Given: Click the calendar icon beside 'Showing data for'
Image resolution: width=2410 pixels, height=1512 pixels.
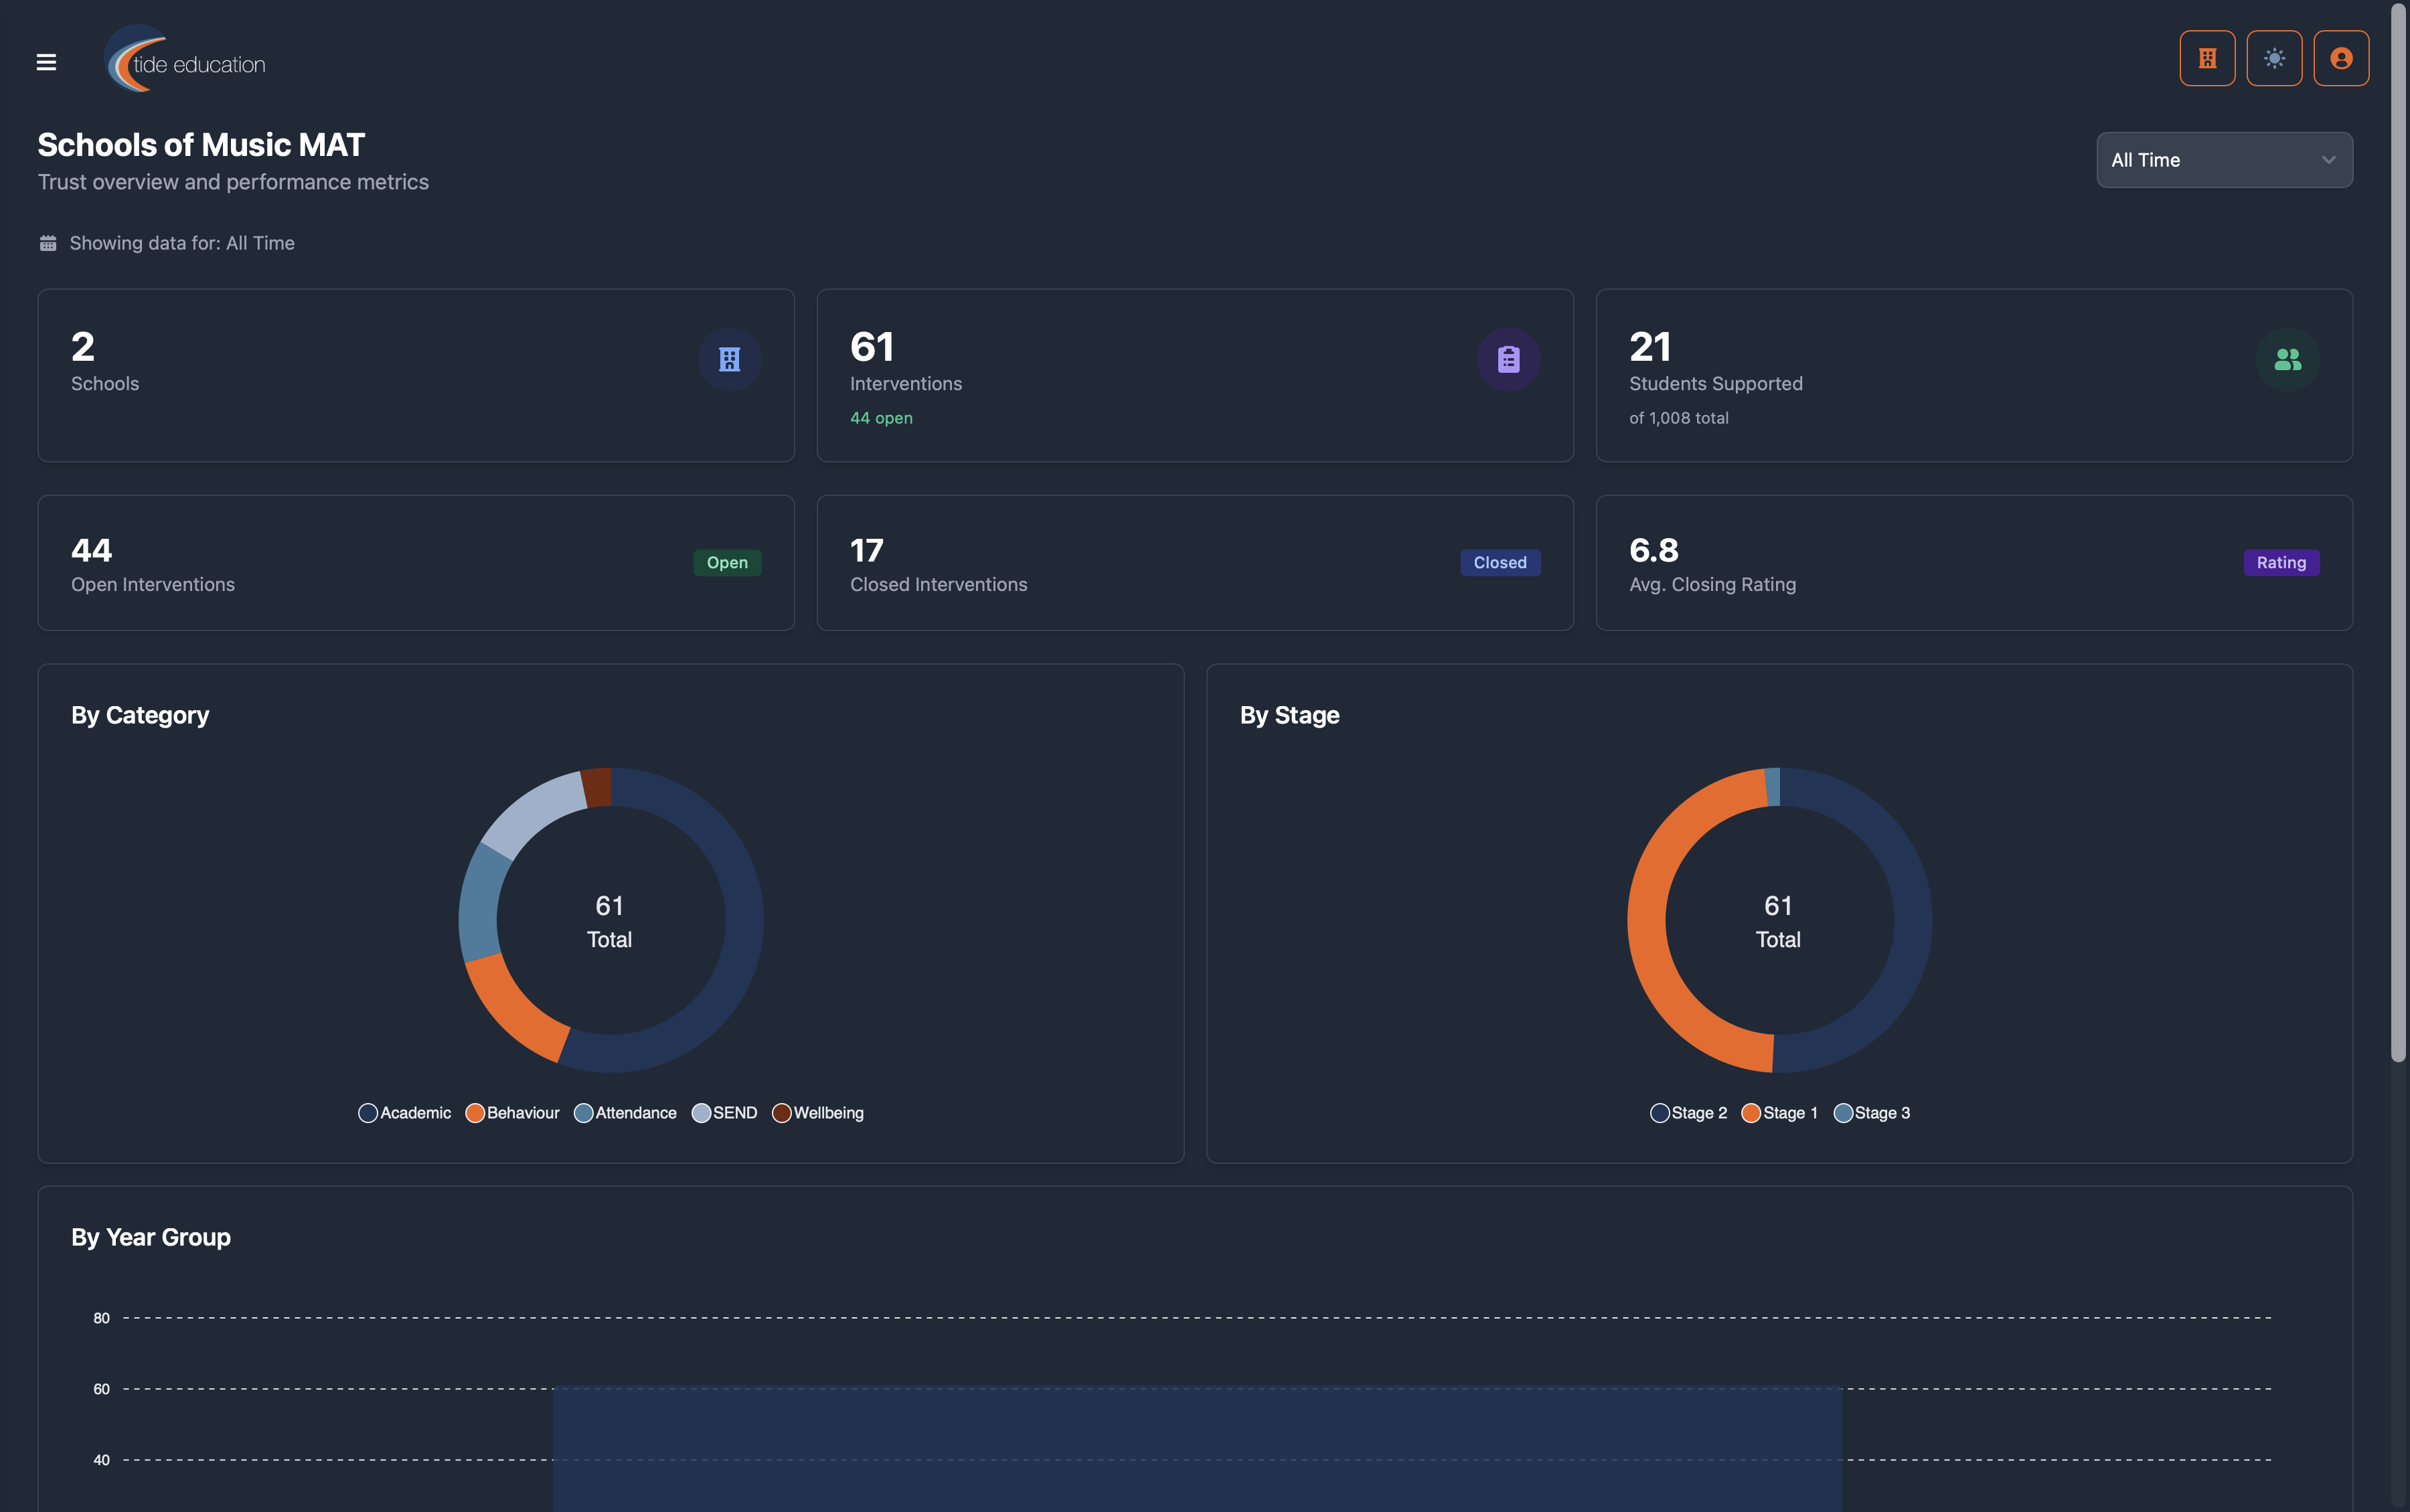Looking at the screenshot, I should [x=47, y=241].
